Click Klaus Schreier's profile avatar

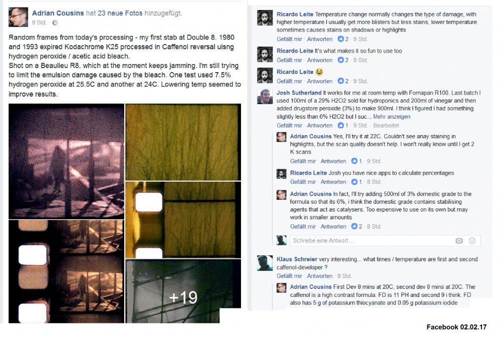pos(265,263)
